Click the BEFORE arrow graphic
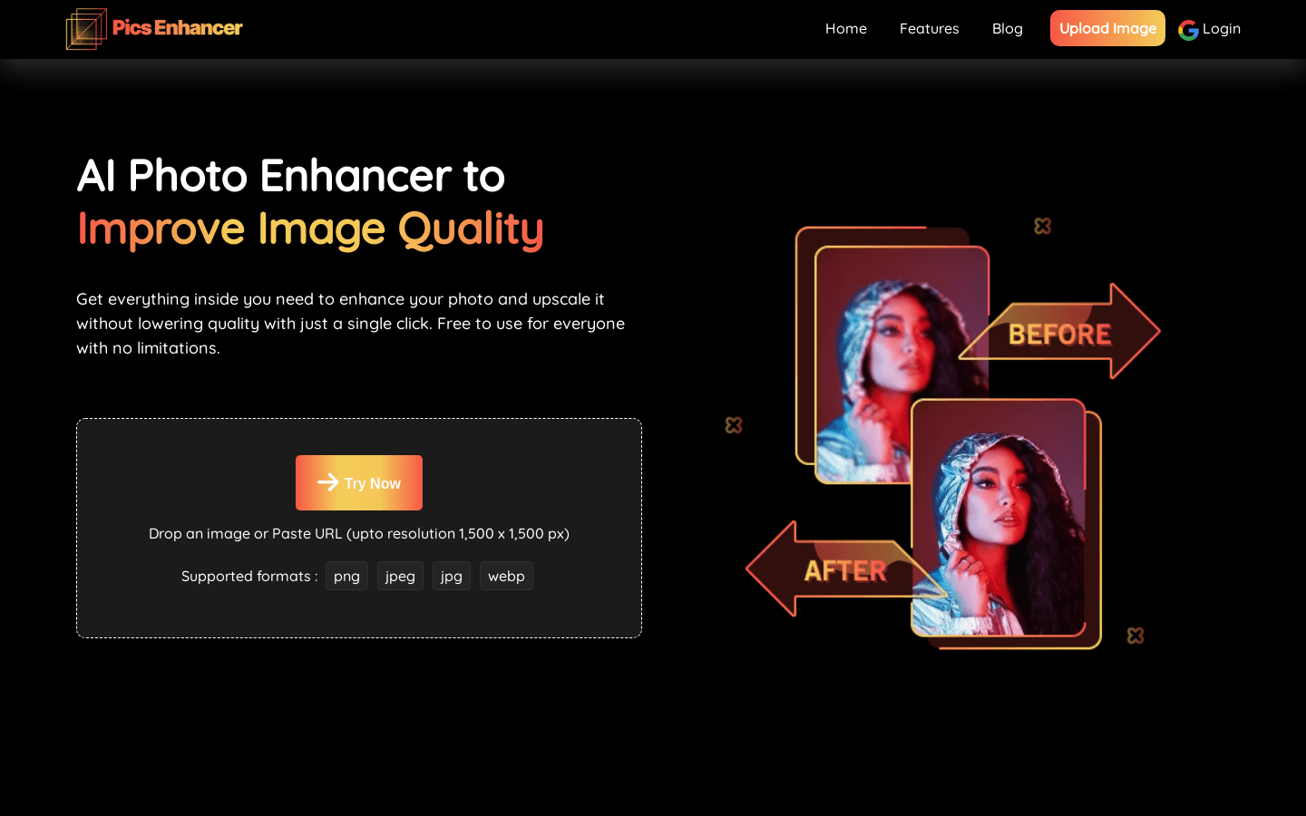Viewport: 1306px width, 816px height. 1061,333
